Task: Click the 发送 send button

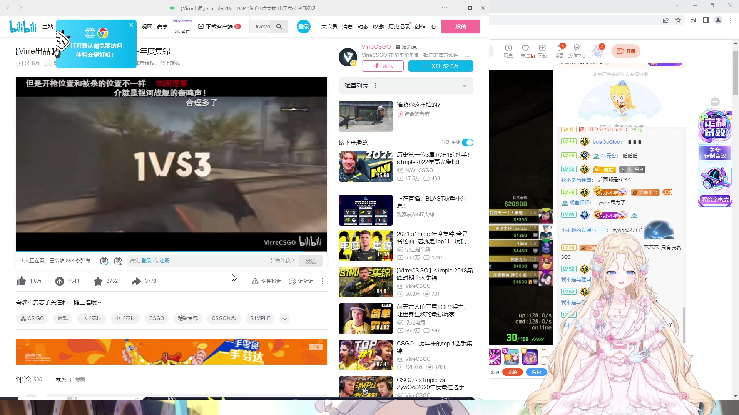Action: [311, 261]
